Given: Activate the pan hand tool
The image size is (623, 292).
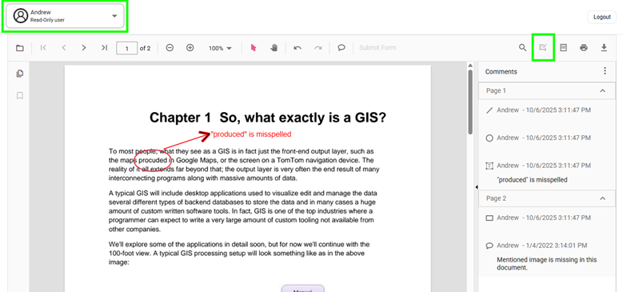Looking at the screenshot, I should point(274,48).
